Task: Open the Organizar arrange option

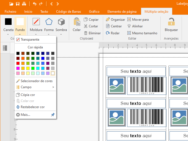Action: click(x=115, y=20)
